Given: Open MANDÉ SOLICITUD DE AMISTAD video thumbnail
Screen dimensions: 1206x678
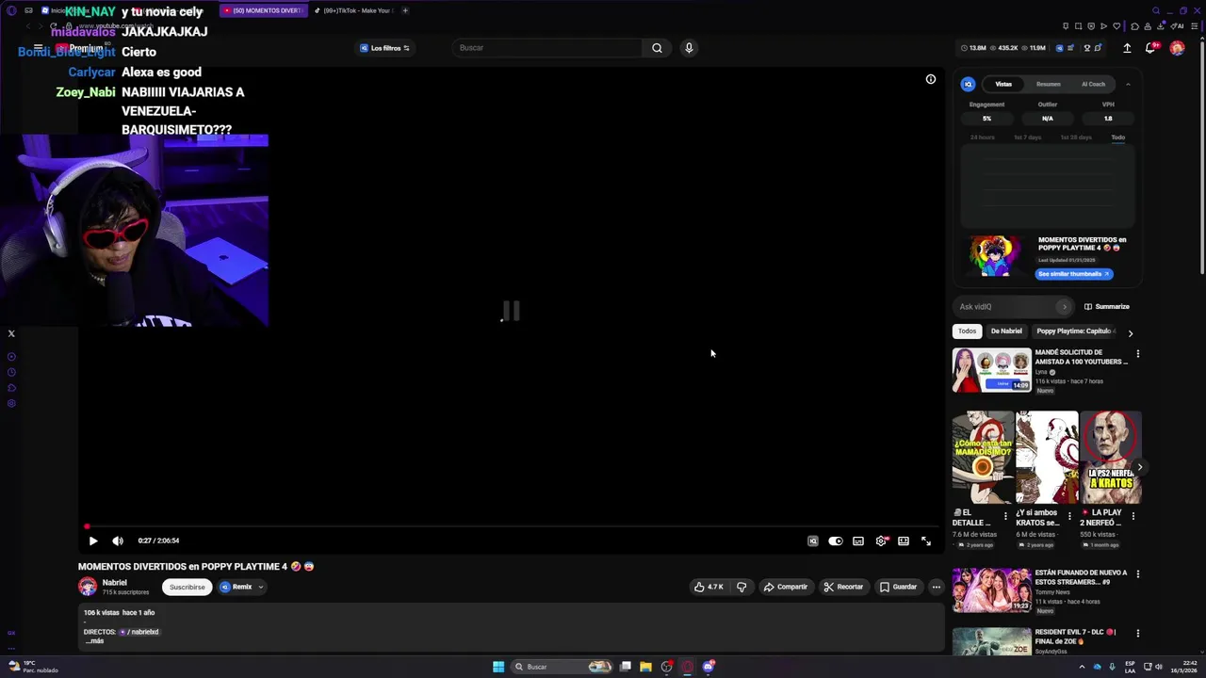Looking at the screenshot, I should (x=991, y=370).
